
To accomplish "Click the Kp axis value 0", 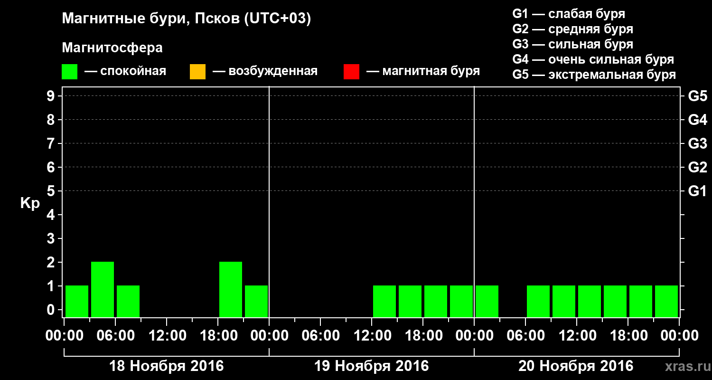I will coord(52,310).
